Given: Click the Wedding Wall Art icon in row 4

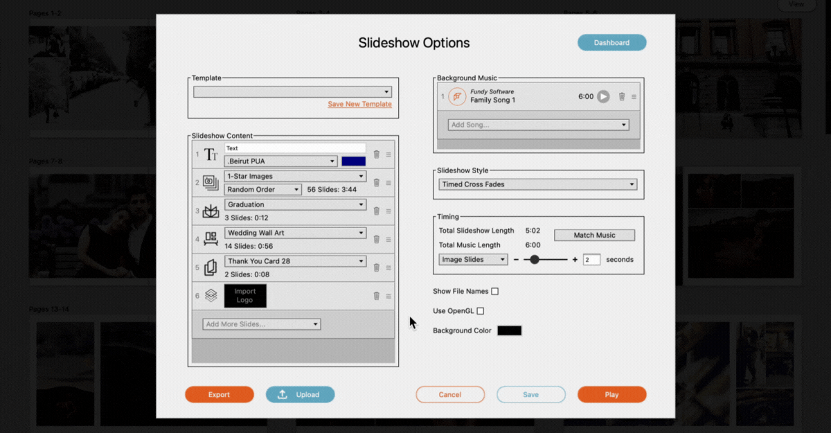Looking at the screenshot, I should [x=211, y=239].
